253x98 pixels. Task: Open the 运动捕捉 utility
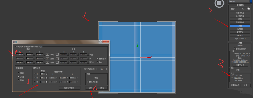pos(240,29)
